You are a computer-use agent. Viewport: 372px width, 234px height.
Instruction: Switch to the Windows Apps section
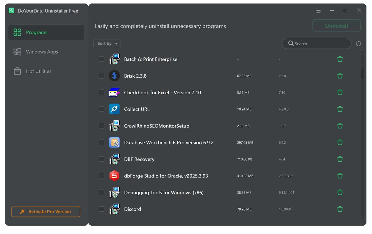(x=42, y=52)
